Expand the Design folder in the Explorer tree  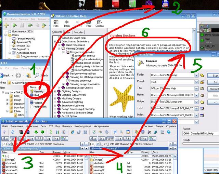pos(7,100)
